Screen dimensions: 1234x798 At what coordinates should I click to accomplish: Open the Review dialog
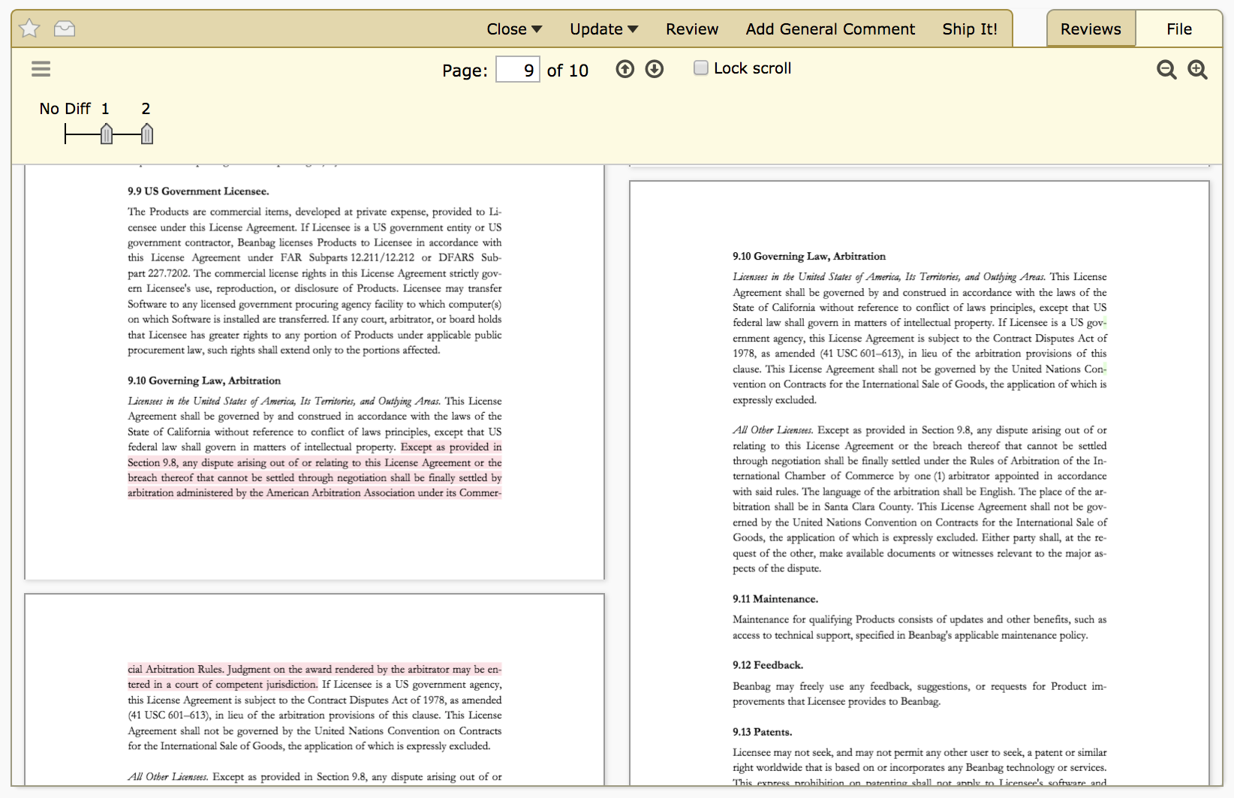coord(691,29)
